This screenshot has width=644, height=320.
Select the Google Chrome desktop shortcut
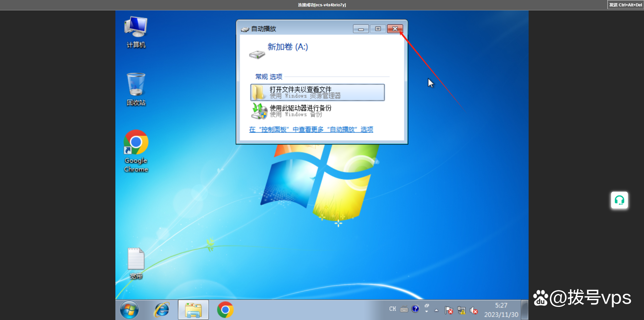pos(136,151)
